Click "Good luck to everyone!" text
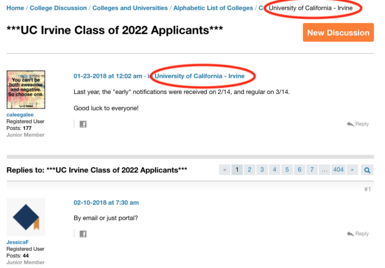Viewport: 385px width, 268px height. [106, 108]
